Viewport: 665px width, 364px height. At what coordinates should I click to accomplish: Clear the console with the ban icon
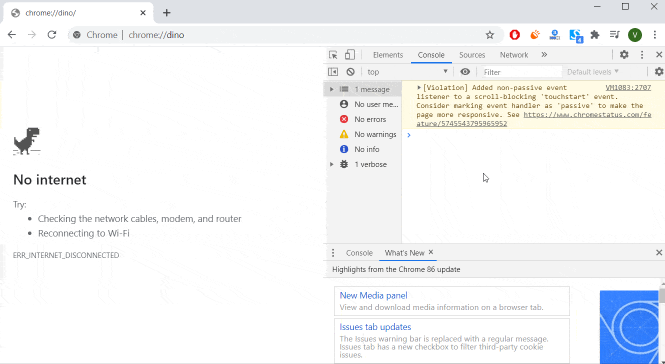[350, 72]
